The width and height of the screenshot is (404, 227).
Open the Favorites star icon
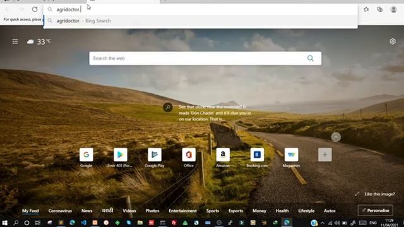click(x=366, y=9)
